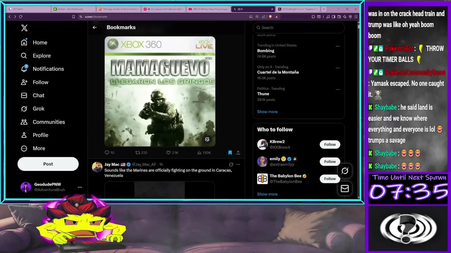Open Bombing trending topic
Viewport: 451px width, 253px height.
[x=266, y=51]
